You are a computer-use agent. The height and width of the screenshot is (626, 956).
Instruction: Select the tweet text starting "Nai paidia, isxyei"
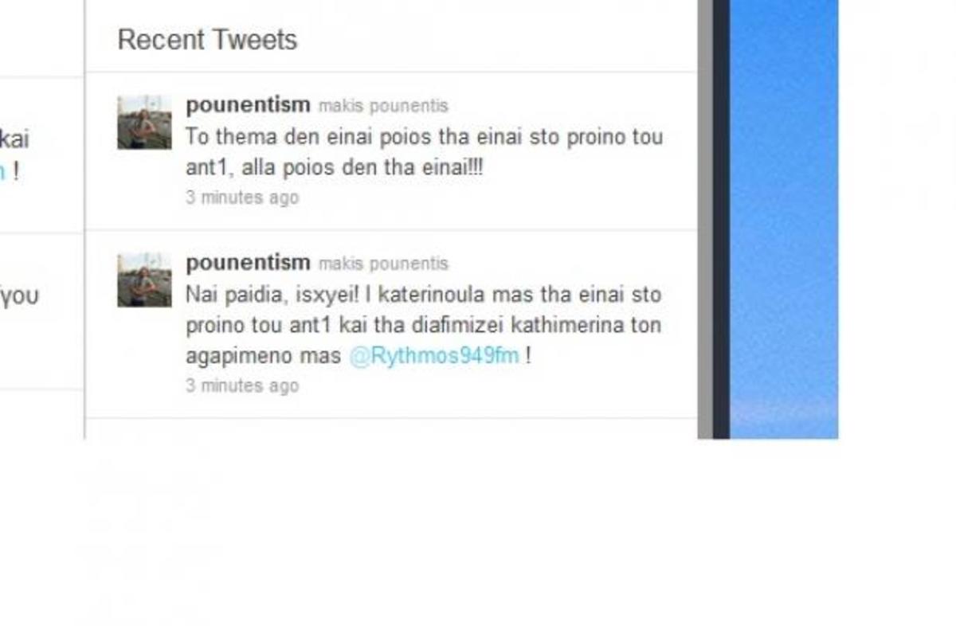[423, 325]
